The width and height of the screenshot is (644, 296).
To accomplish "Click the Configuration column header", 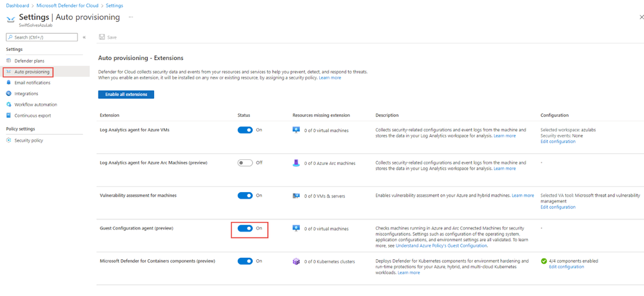I will (554, 115).
